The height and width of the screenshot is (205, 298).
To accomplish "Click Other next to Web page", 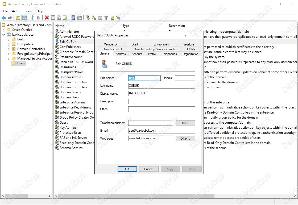I will (x=185, y=139).
